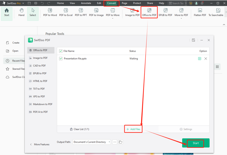Collapse the ribbon with the chevron

pos(224,25)
